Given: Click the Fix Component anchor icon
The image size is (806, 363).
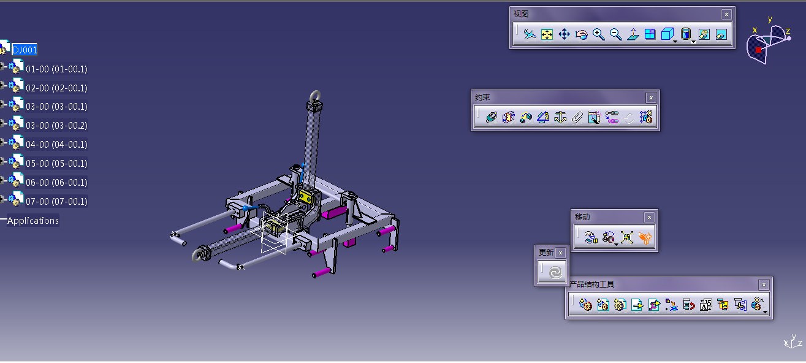Looking at the screenshot, I should pos(560,117).
